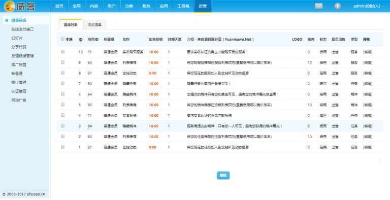Switch to the 添加道具 tab

[94, 24]
